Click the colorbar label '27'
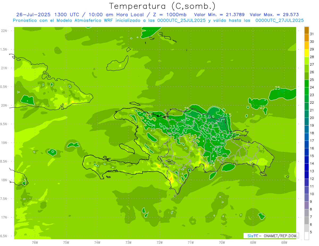The image size is (319, 246). (312, 64)
